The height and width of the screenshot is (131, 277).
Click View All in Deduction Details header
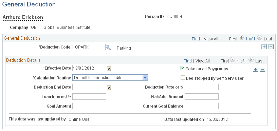203,61
